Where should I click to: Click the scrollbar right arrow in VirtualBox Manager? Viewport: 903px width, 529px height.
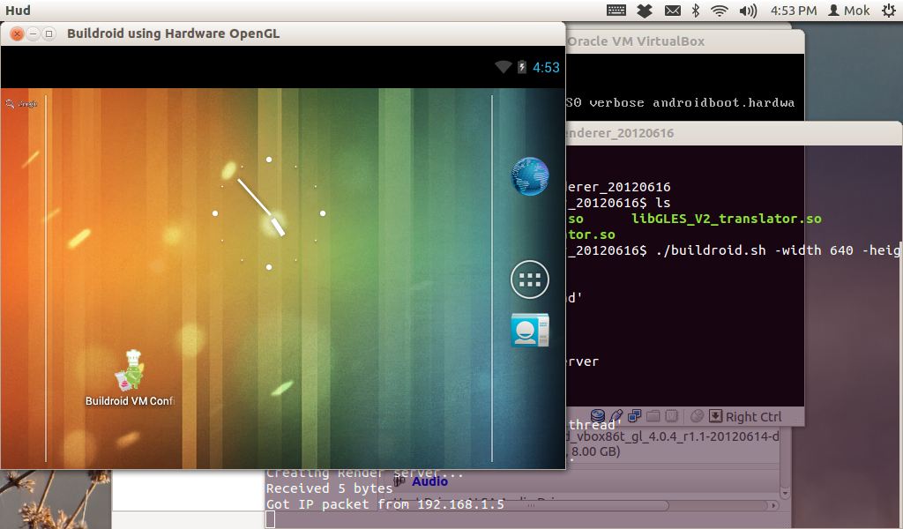coord(773,505)
